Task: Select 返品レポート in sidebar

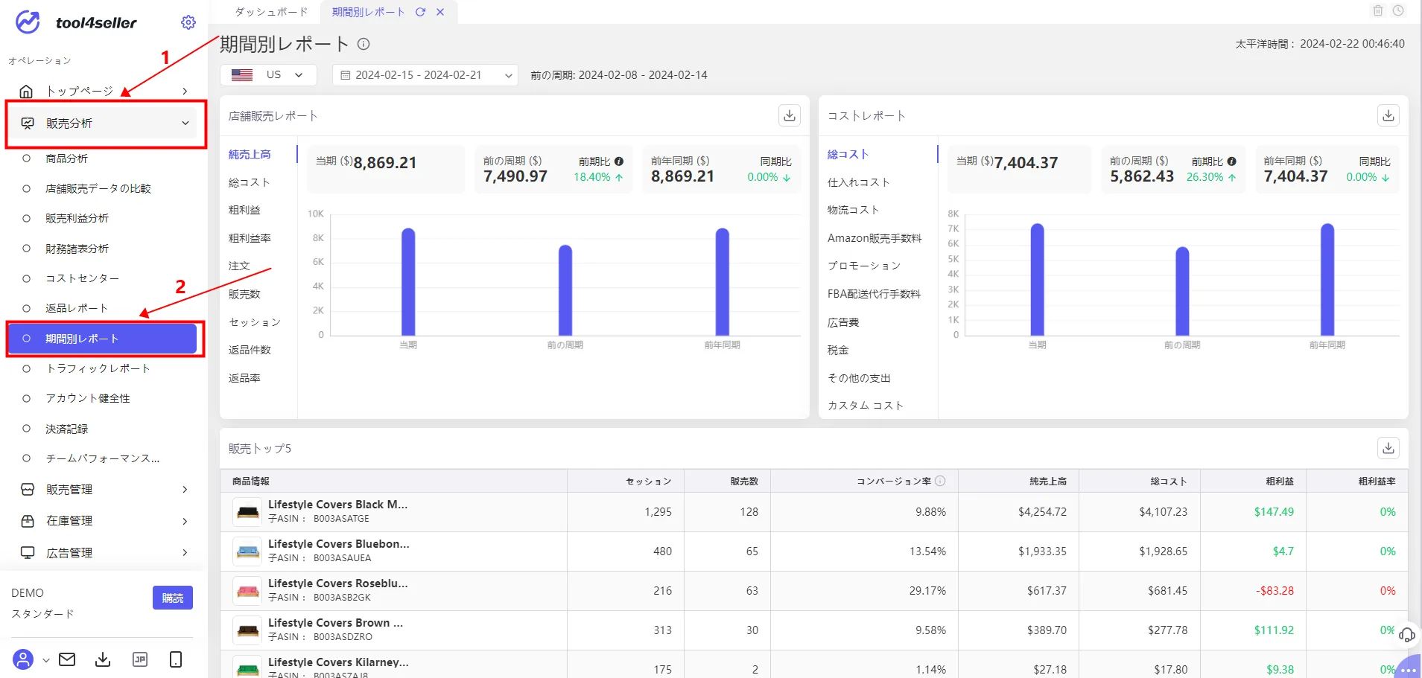Action: pos(77,308)
